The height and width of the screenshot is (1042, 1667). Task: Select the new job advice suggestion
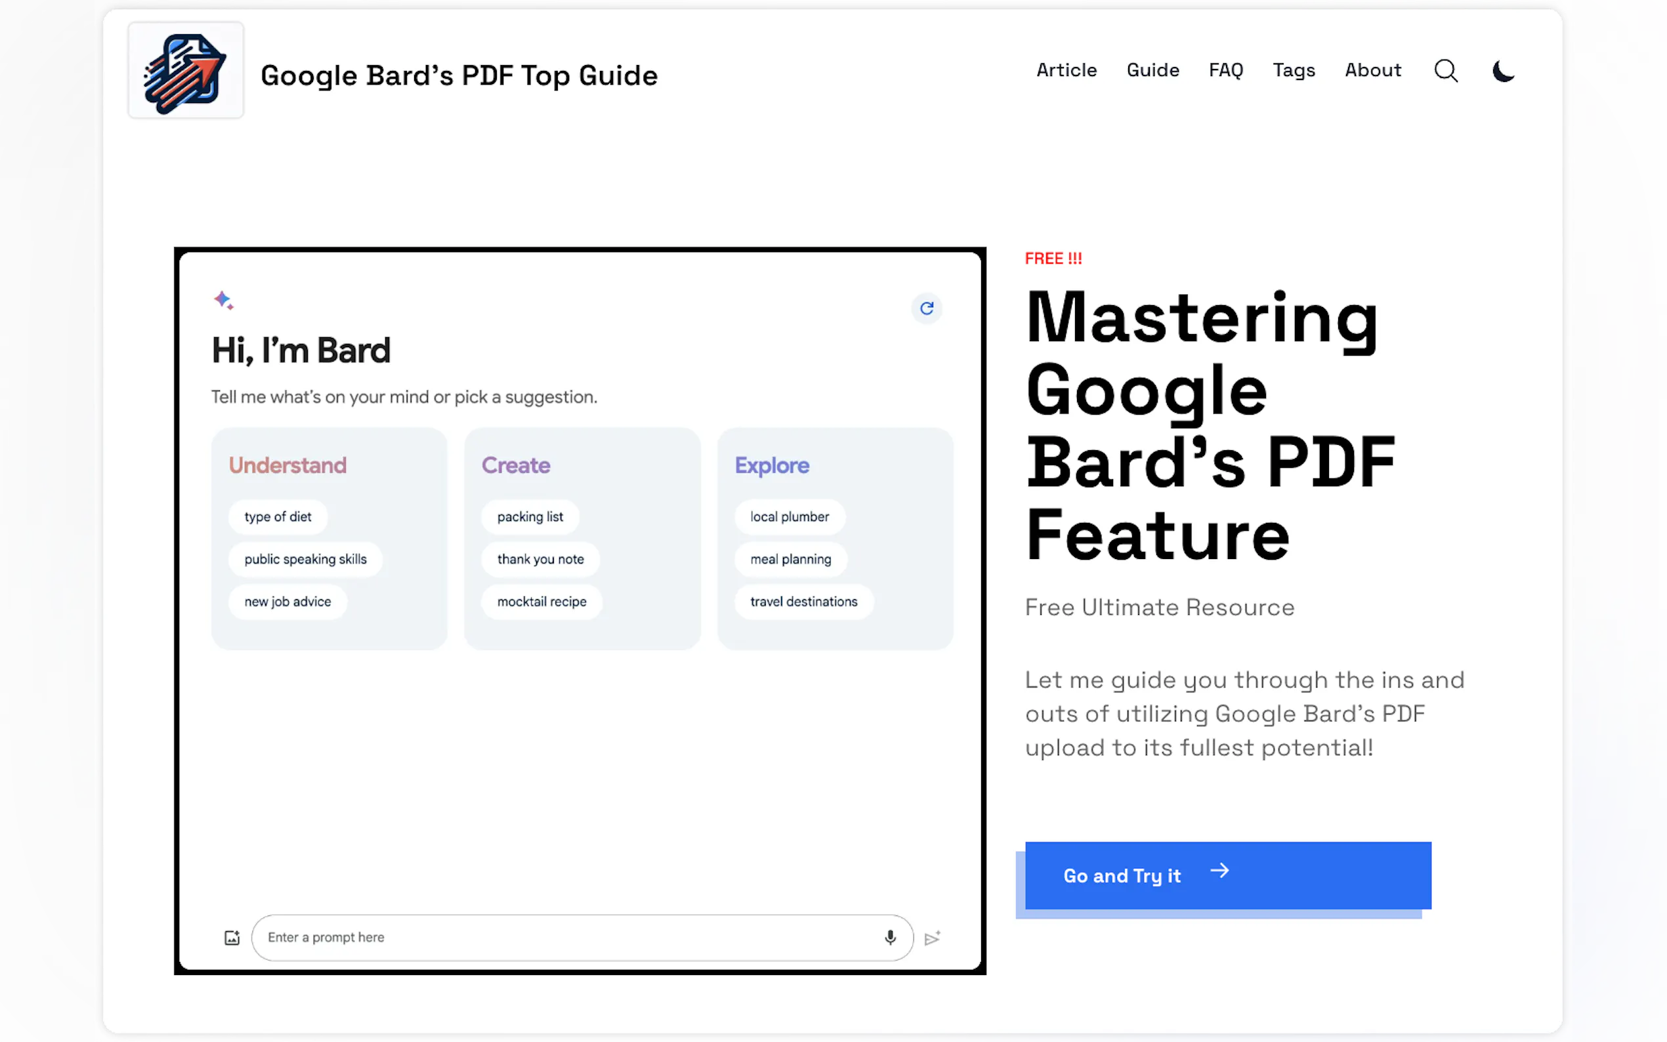(287, 601)
